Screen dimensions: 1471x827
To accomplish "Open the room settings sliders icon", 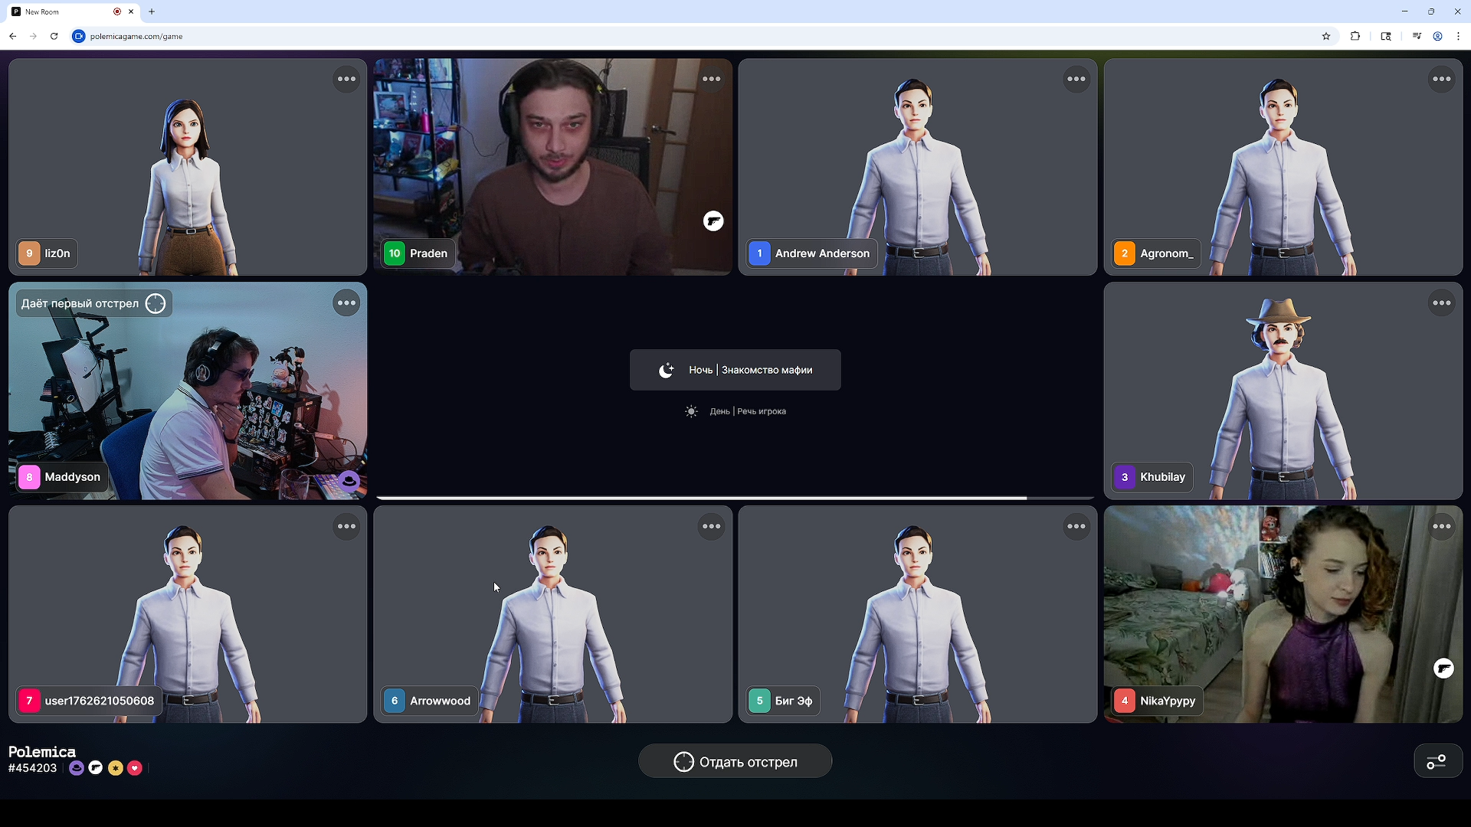I will pyautogui.click(x=1437, y=761).
